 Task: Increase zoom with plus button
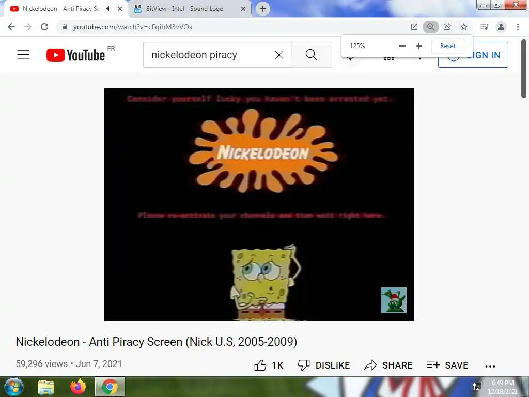[x=418, y=46]
